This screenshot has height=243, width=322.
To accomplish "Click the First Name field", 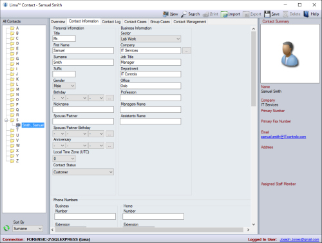I will coord(83,50).
